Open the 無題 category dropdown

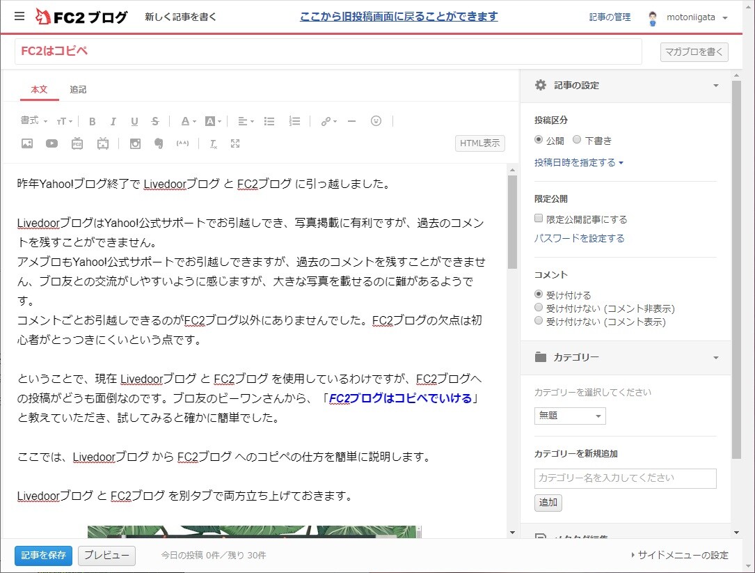pyautogui.click(x=570, y=416)
